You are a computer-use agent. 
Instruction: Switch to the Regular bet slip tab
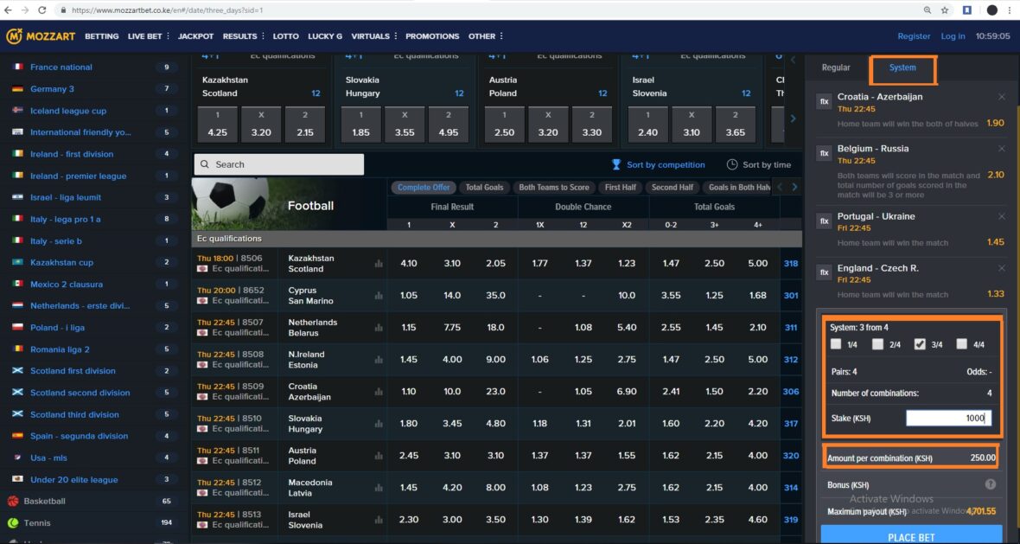(836, 67)
